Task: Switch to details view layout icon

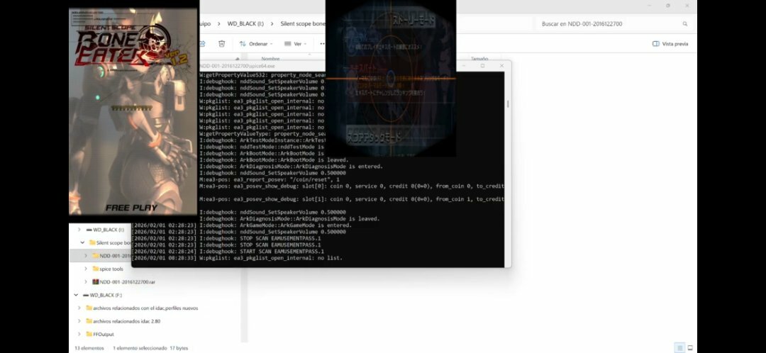Action: (679, 348)
